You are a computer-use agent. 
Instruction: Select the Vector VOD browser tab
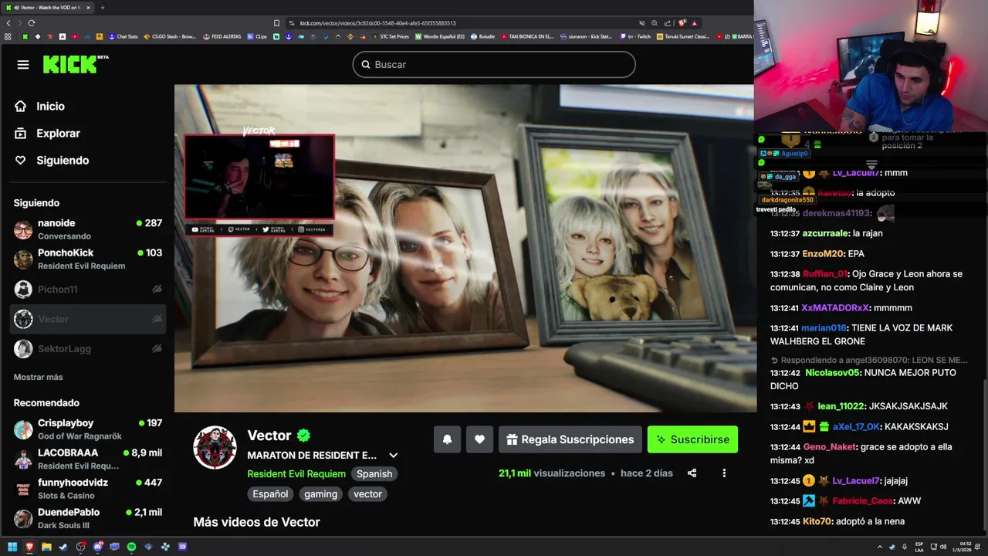click(48, 8)
